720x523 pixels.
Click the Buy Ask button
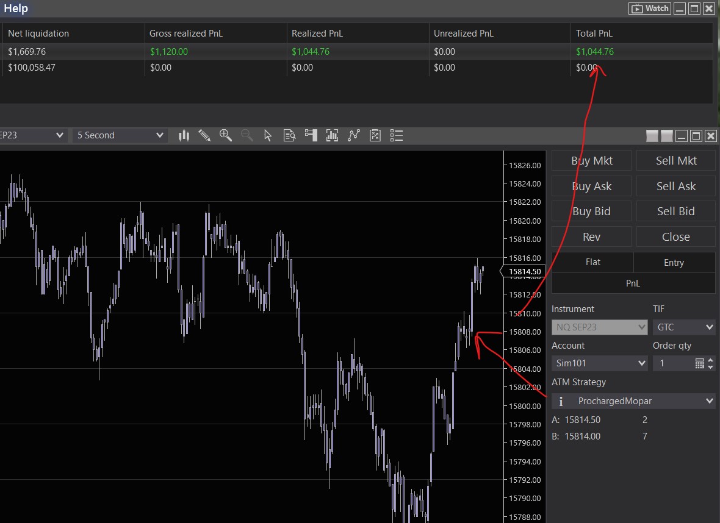591,187
